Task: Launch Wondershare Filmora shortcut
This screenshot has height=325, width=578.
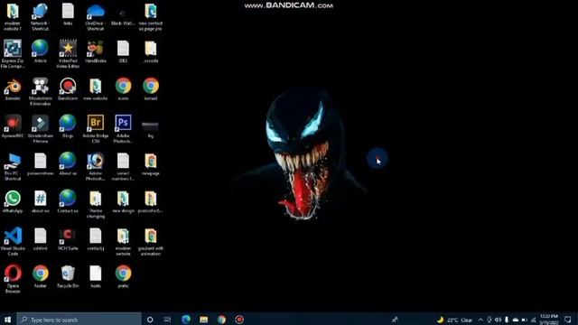Action: 40,128
